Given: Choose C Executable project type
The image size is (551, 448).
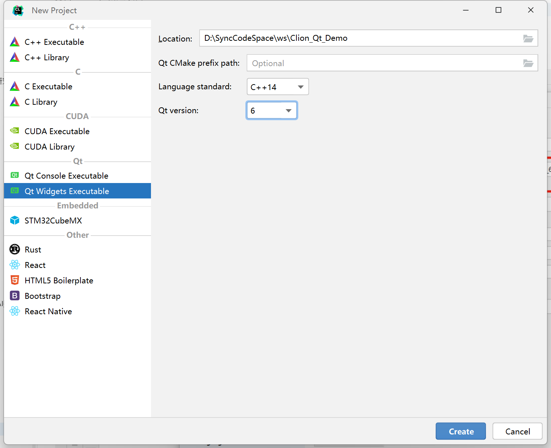Looking at the screenshot, I should 78,86.
